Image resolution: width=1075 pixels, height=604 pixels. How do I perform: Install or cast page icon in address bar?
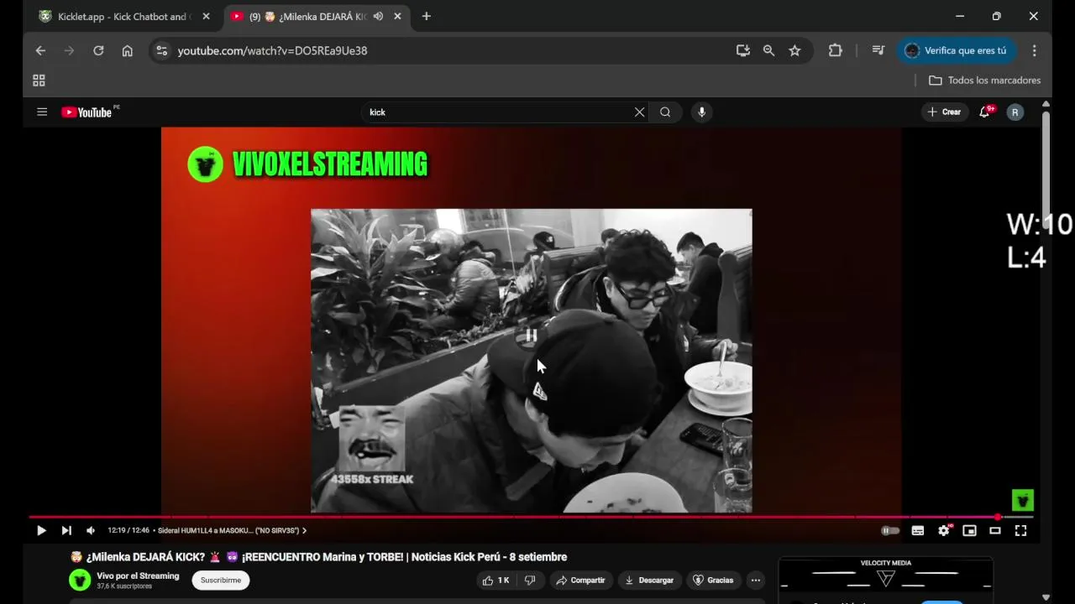click(742, 50)
